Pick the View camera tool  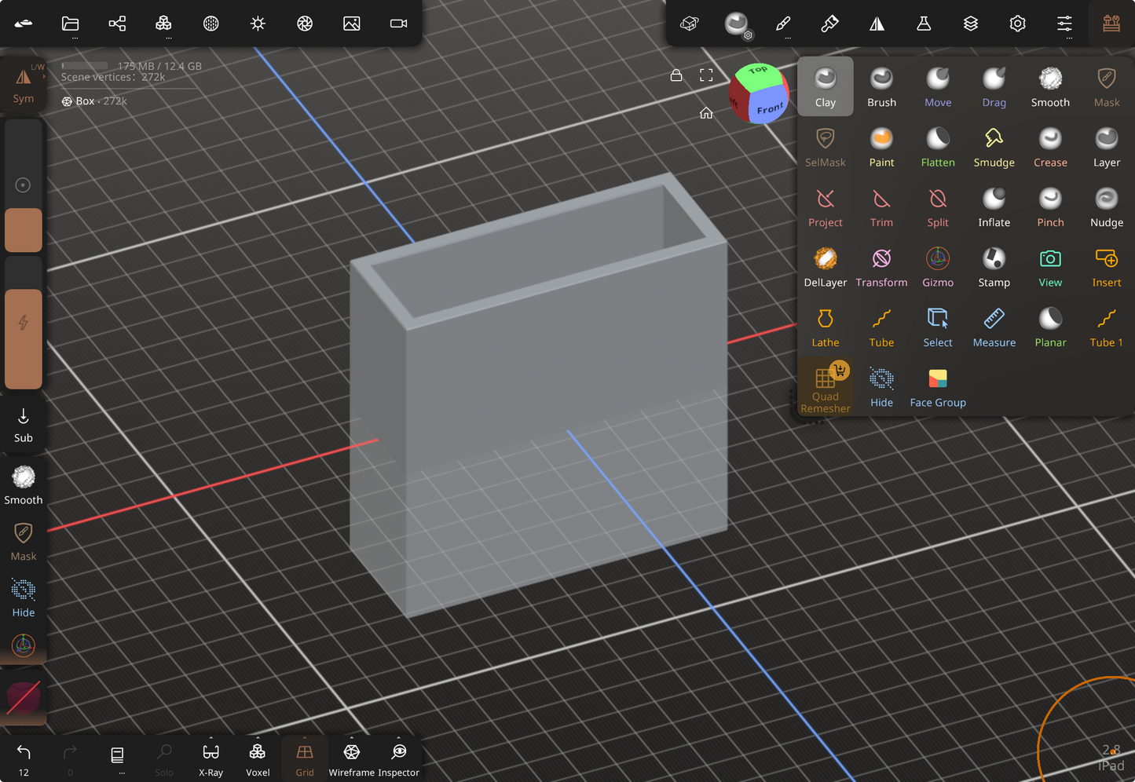[1050, 267]
